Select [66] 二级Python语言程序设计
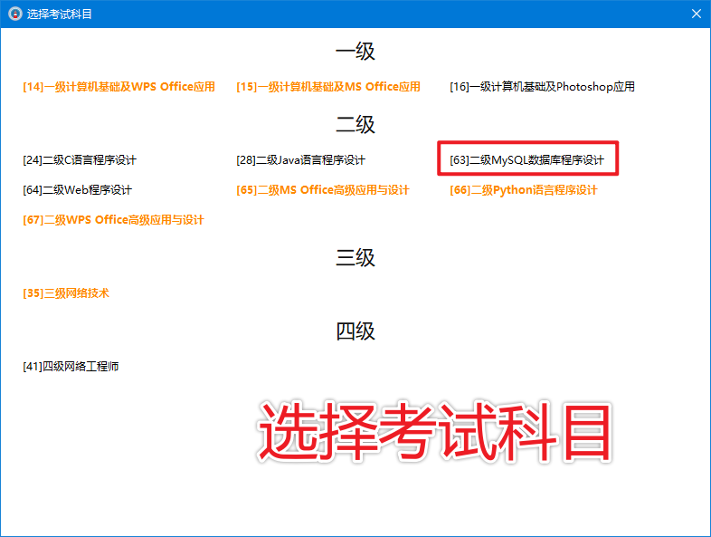The image size is (711, 537). (524, 190)
